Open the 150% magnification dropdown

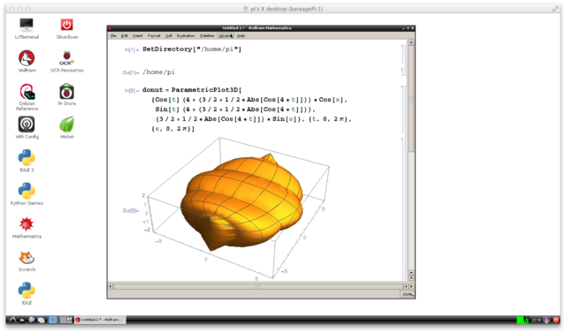[407, 294]
